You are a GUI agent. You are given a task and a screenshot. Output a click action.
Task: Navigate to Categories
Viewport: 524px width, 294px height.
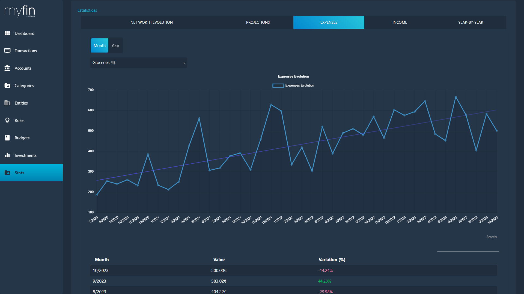point(31,85)
